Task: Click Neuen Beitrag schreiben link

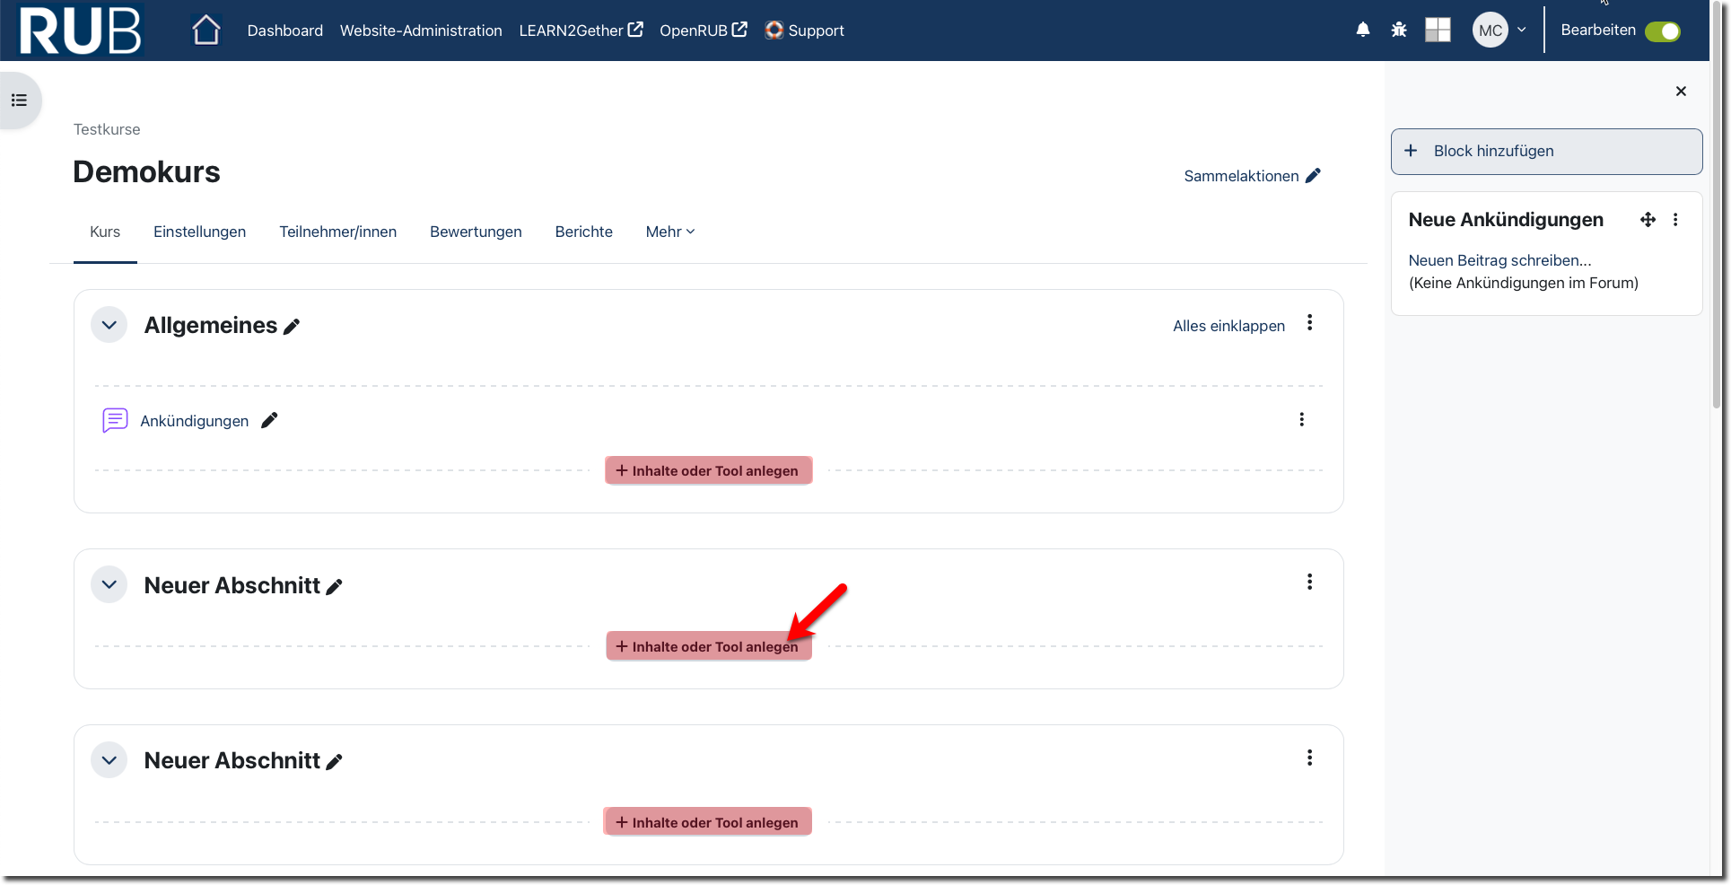Action: (x=1499, y=260)
